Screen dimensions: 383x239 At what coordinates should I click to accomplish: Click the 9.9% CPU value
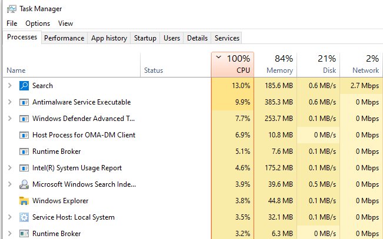tap(242, 102)
